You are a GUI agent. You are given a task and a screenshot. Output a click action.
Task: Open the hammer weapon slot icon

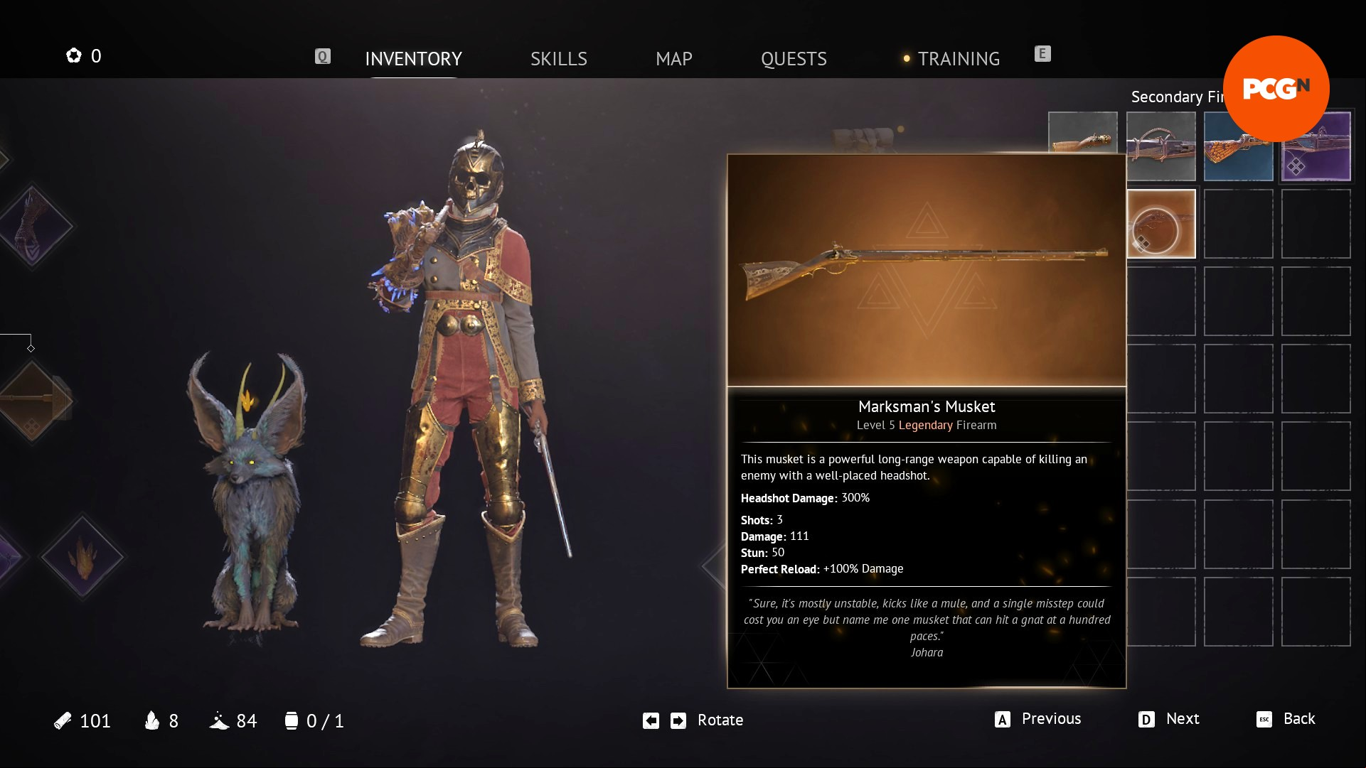[x=34, y=401]
